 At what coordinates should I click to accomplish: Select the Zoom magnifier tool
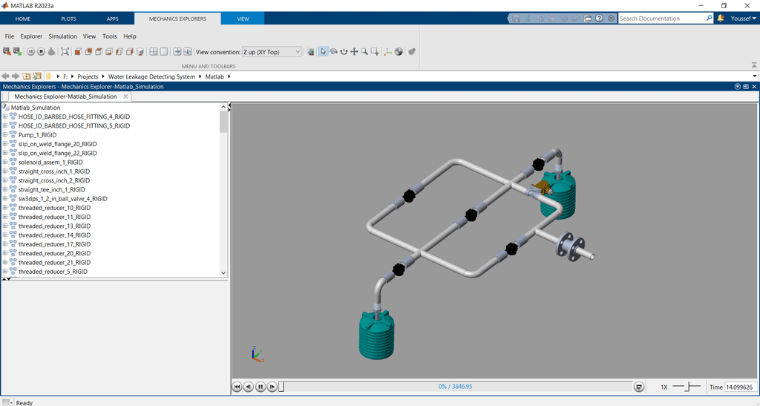click(364, 52)
